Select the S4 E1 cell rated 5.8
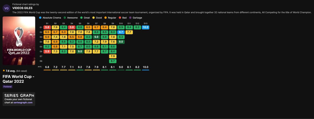The width and height of the screenshot is (314, 119). [x=72, y=27]
